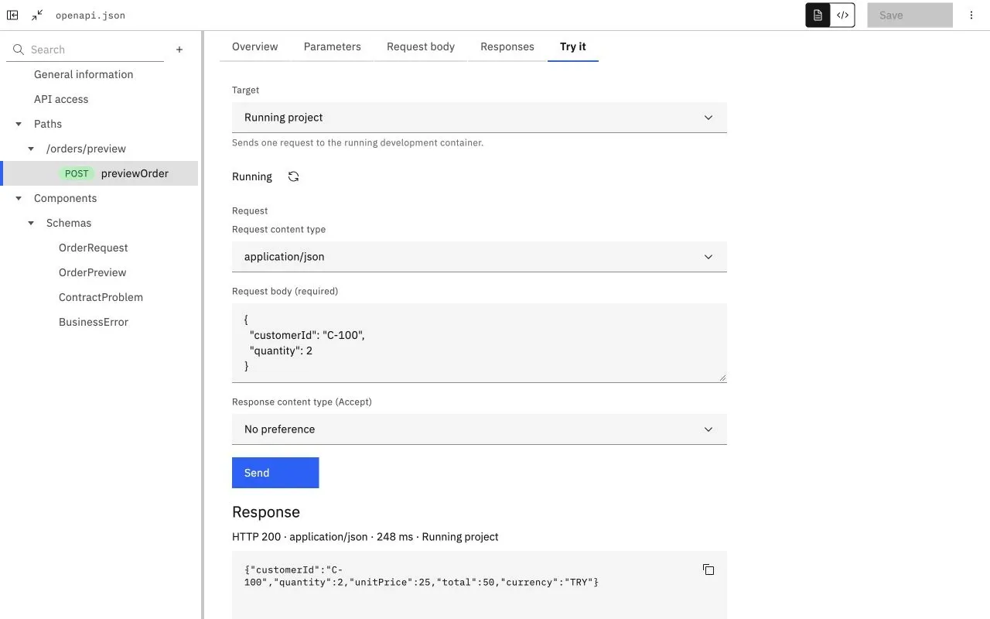
Task: Collapse the /orders/preview tree node
Action: (31, 149)
